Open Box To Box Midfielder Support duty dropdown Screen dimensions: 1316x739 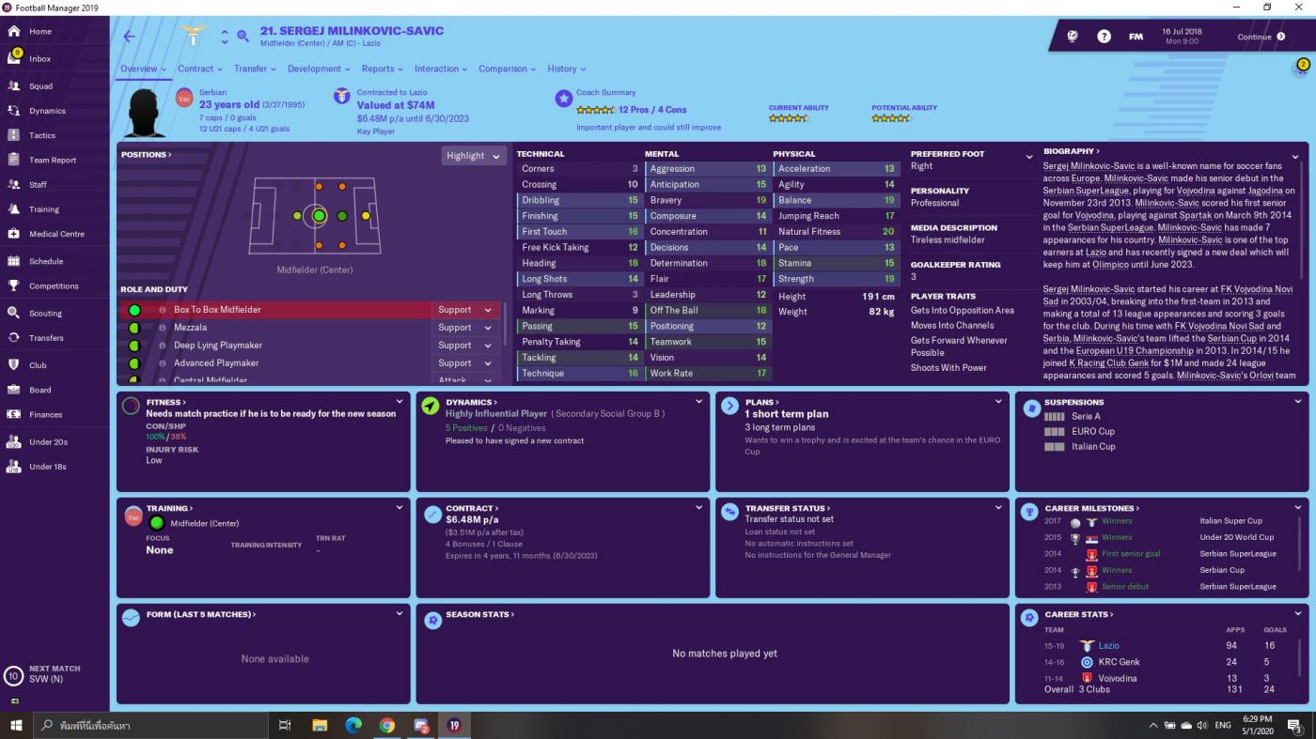coord(465,310)
